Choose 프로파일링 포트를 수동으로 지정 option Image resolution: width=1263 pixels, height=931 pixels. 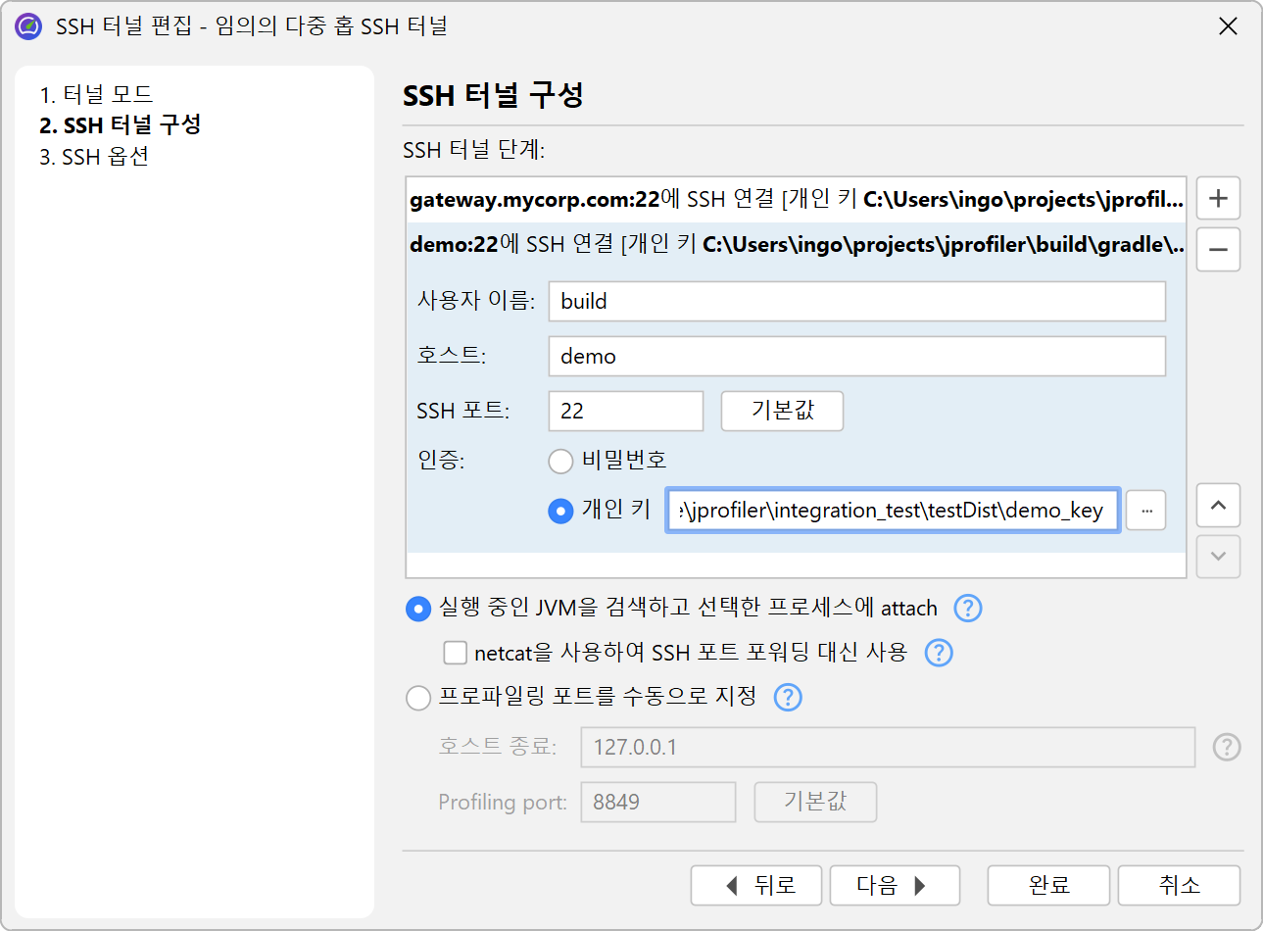tap(418, 697)
